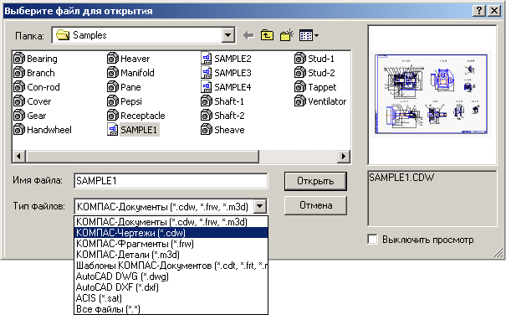
Task: Select the Shaft-2 model file
Action: 222,116
